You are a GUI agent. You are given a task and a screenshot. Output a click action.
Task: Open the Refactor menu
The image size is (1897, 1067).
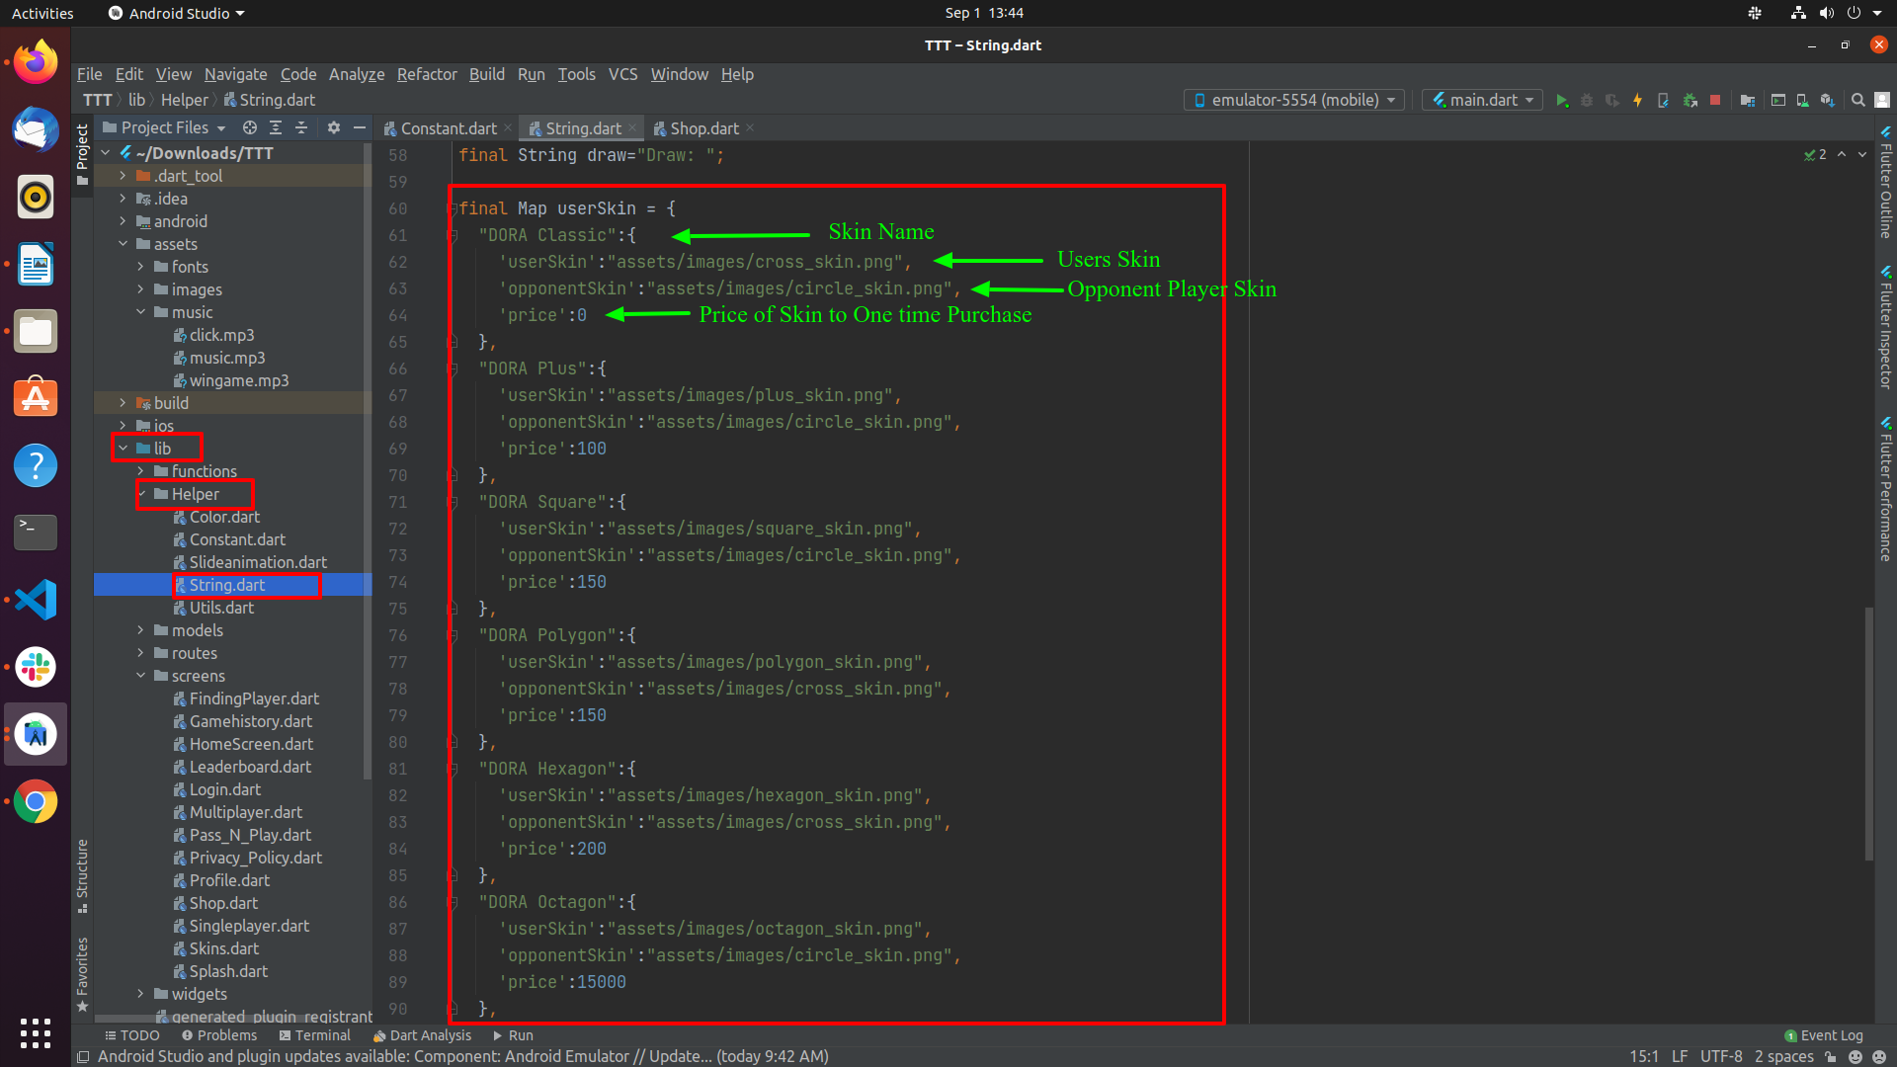pyautogui.click(x=426, y=74)
